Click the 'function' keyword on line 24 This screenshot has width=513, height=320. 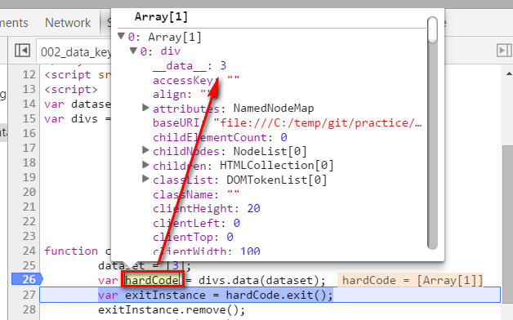point(71,251)
